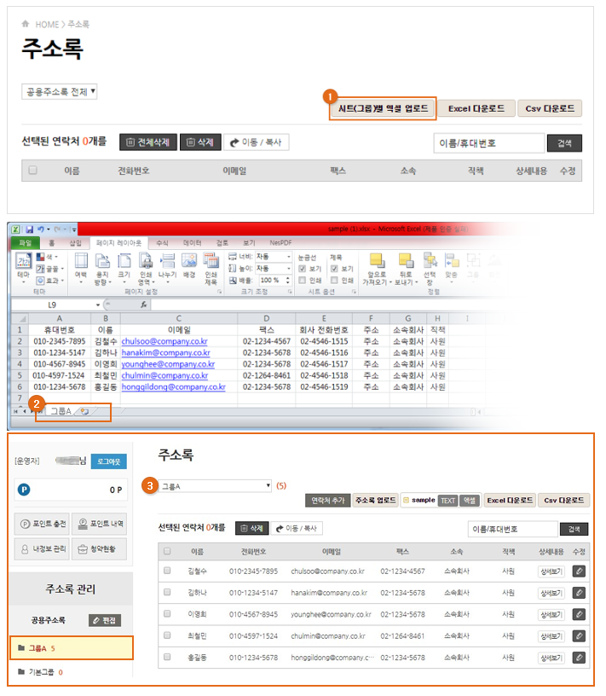Select the 그룹A sheet tab in Excel
Image resolution: width=606 pixels, height=696 pixels.
[61, 411]
